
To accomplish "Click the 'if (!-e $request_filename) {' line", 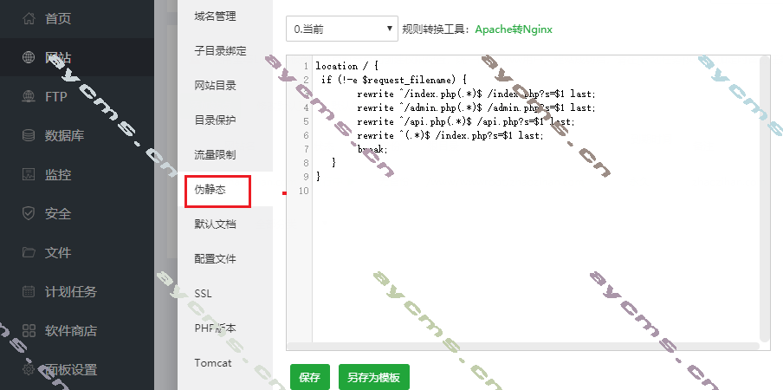I will 393,80.
